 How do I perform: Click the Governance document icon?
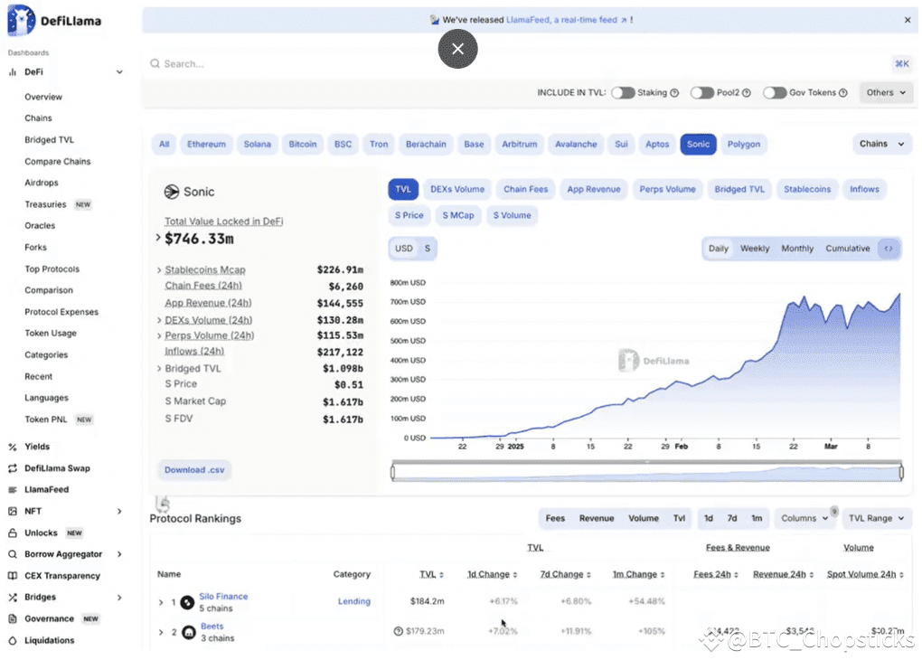pos(13,618)
